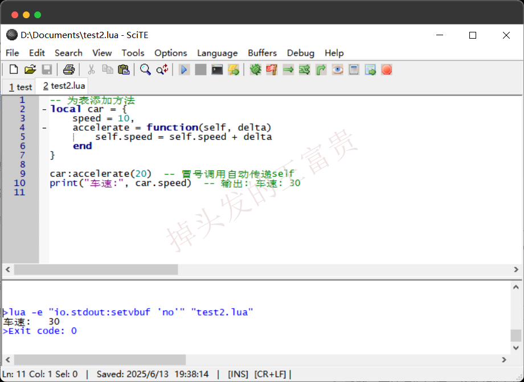The width and height of the screenshot is (524, 382).
Task: Paste from clipboard using the paste icon
Action: pos(124,70)
